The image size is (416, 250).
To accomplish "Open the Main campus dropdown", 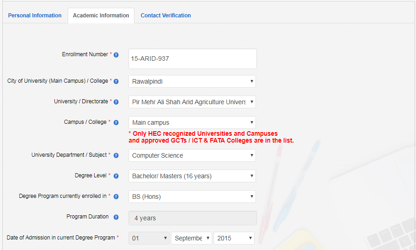I will 192,122.
